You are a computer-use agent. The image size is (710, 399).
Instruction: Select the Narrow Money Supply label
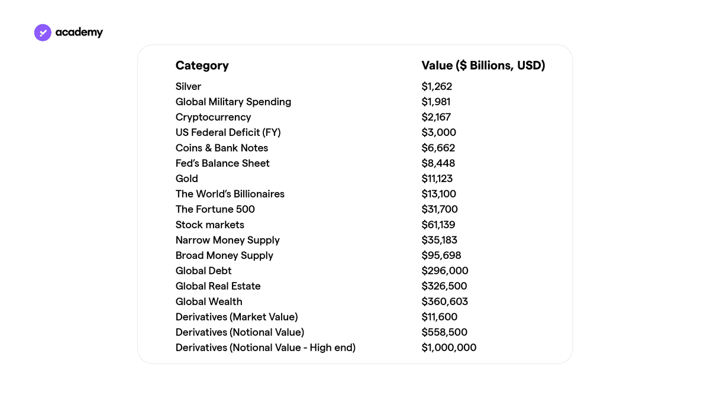(x=228, y=240)
